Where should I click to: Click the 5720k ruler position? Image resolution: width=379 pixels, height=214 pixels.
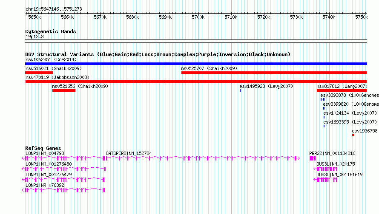coord(264,17)
